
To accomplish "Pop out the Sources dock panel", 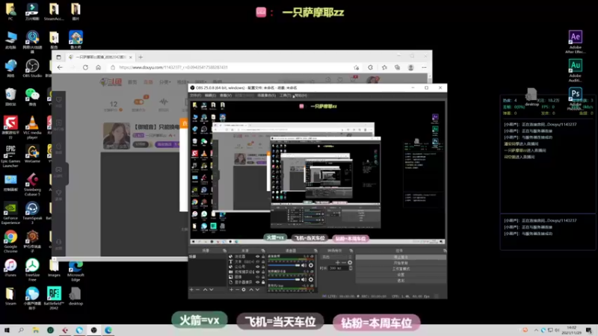I will [264, 251].
